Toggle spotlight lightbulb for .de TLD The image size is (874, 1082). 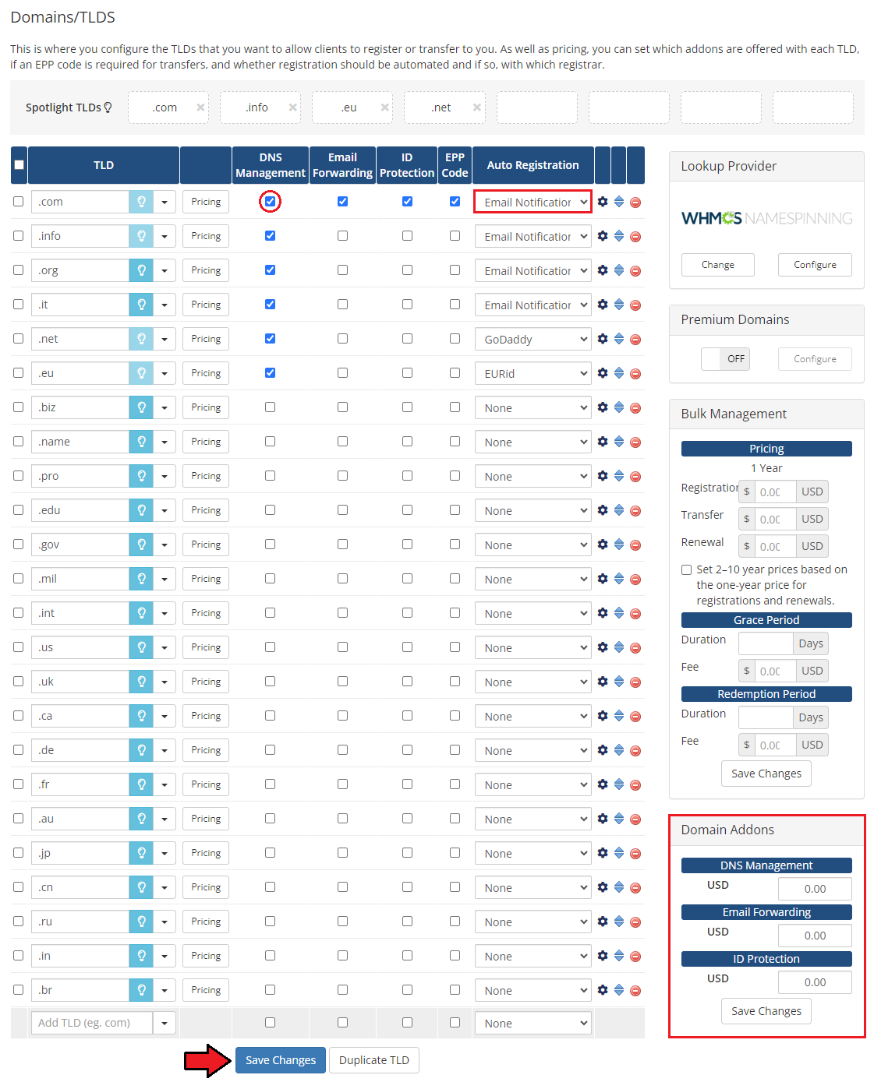coord(141,750)
